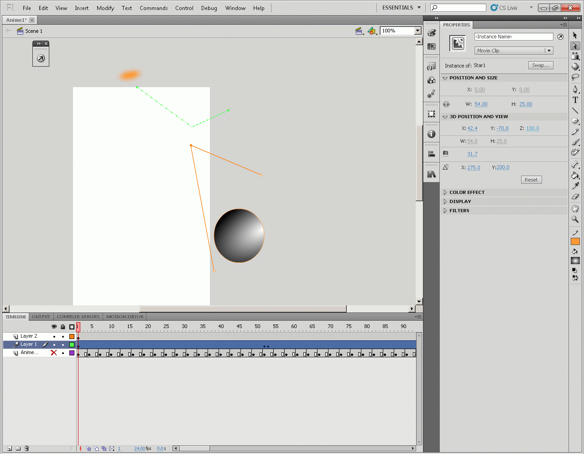Open the orange stroke color swatch
Screen dimensions: 584x454
(x=575, y=242)
